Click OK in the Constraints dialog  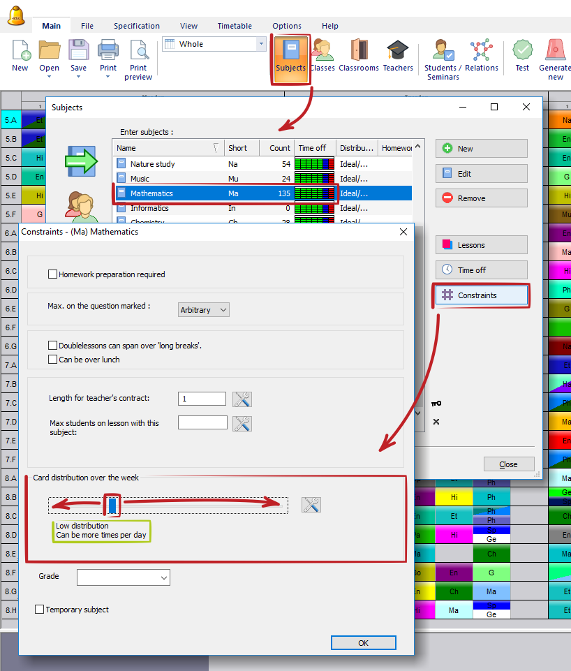click(x=363, y=643)
